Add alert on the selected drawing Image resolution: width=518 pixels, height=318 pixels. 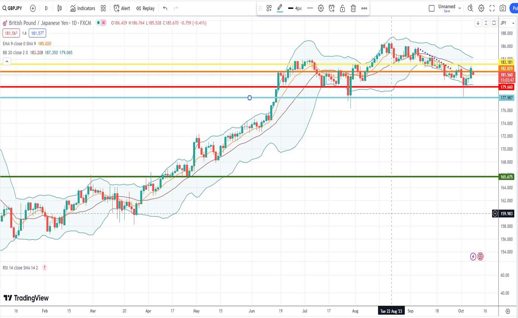click(331, 8)
